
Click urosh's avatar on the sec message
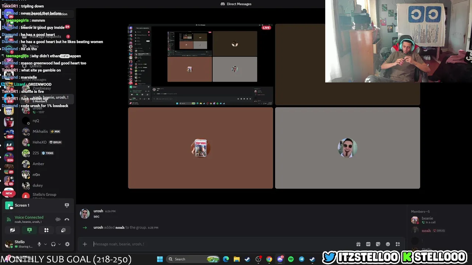click(85, 214)
